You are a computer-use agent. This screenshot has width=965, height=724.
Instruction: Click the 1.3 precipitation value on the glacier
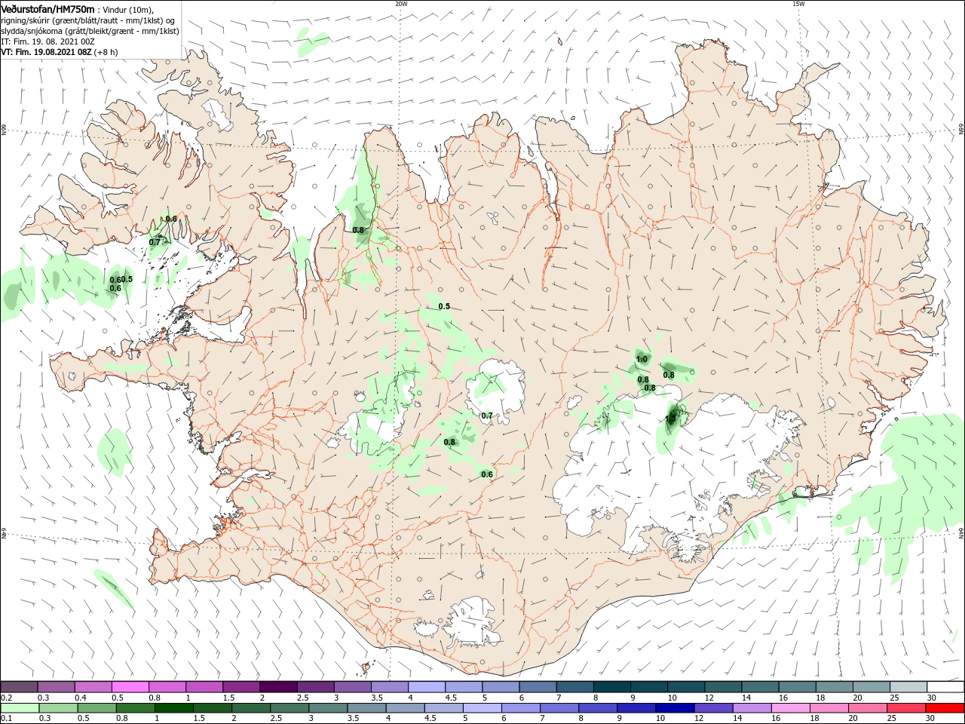671,419
